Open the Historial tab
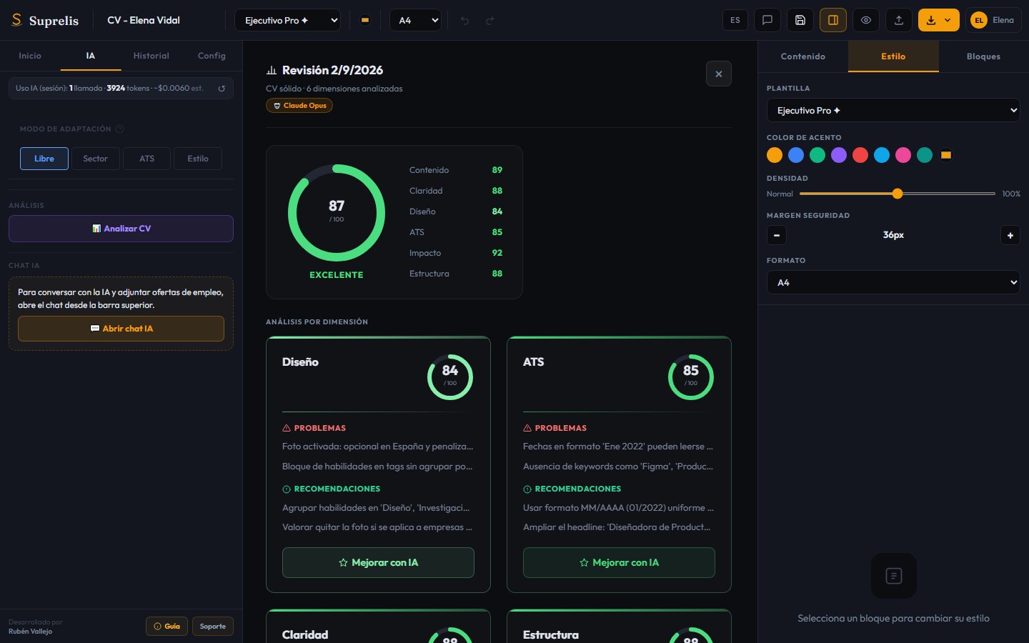 click(151, 56)
